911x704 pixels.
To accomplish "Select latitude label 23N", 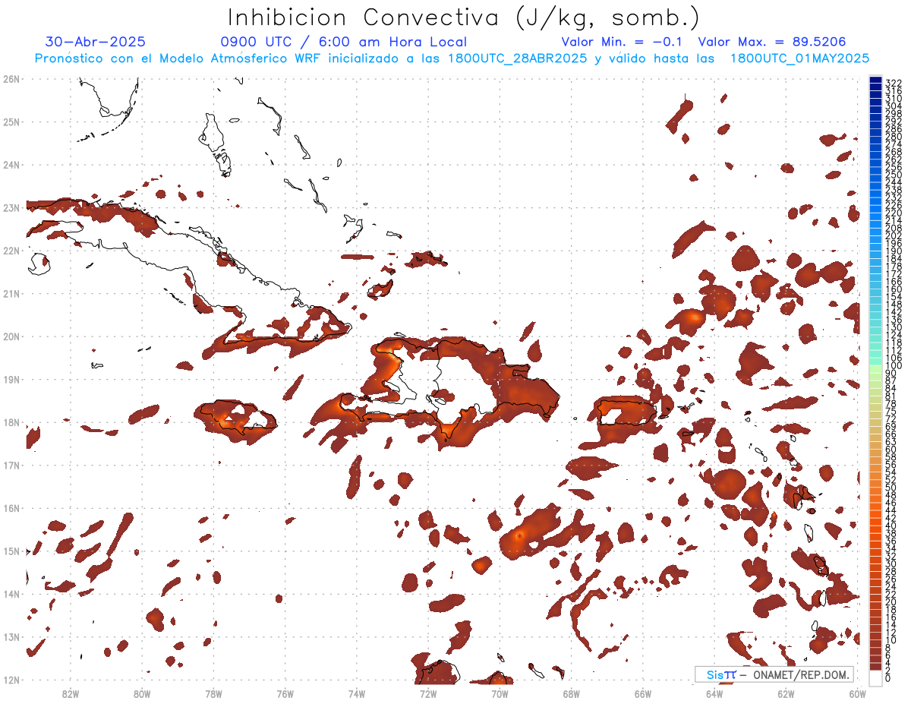I will click(11, 207).
